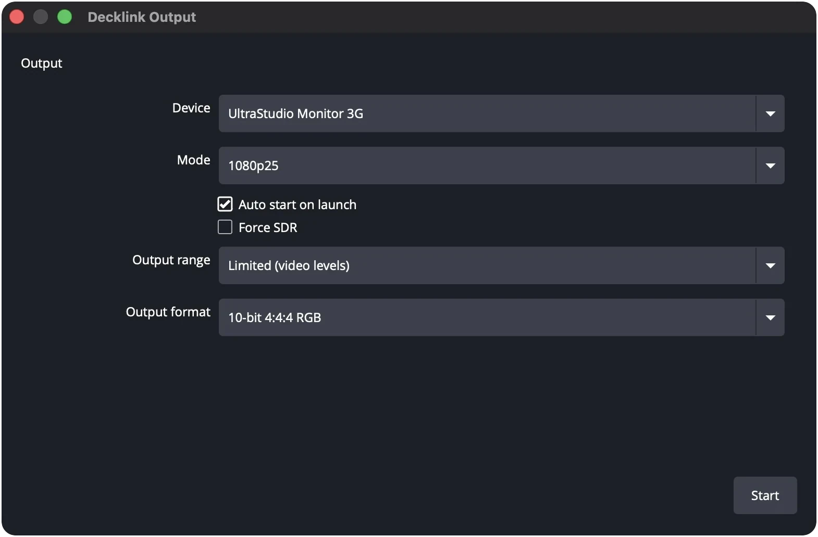
Task: Click the grey minimize button in title bar
Action: pos(41,17)
